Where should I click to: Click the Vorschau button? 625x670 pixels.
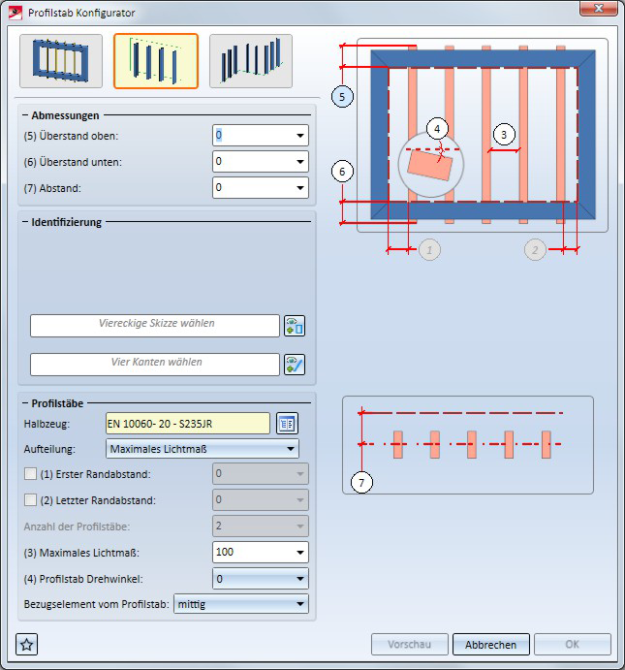pyautogui.click(x=410, y=645)
